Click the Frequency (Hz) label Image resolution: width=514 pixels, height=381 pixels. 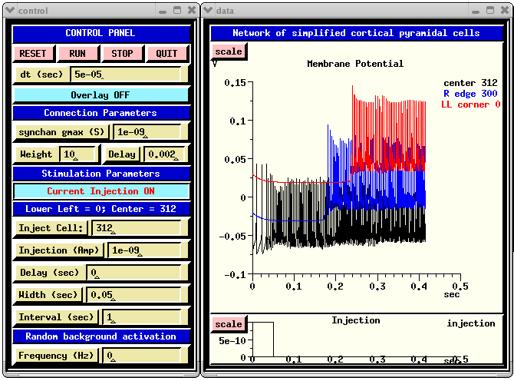56,356
